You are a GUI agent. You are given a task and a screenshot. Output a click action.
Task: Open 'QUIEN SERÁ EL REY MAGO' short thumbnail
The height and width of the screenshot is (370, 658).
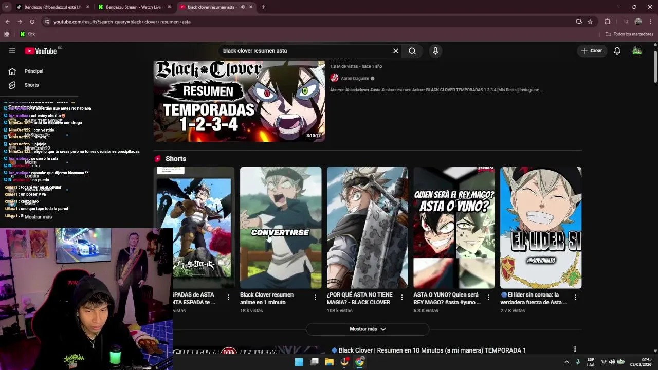[x=454, y=227]
